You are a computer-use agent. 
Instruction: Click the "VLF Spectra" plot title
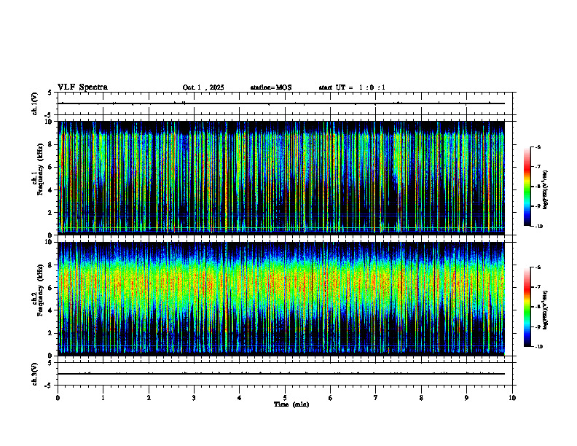82,87
